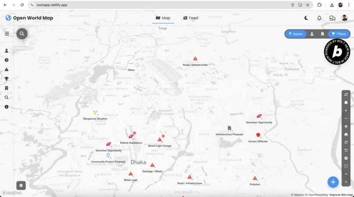Zoom in with the plus in map toolbar
The height and width of the screenshot is (197, 354).
pos(346,111)
